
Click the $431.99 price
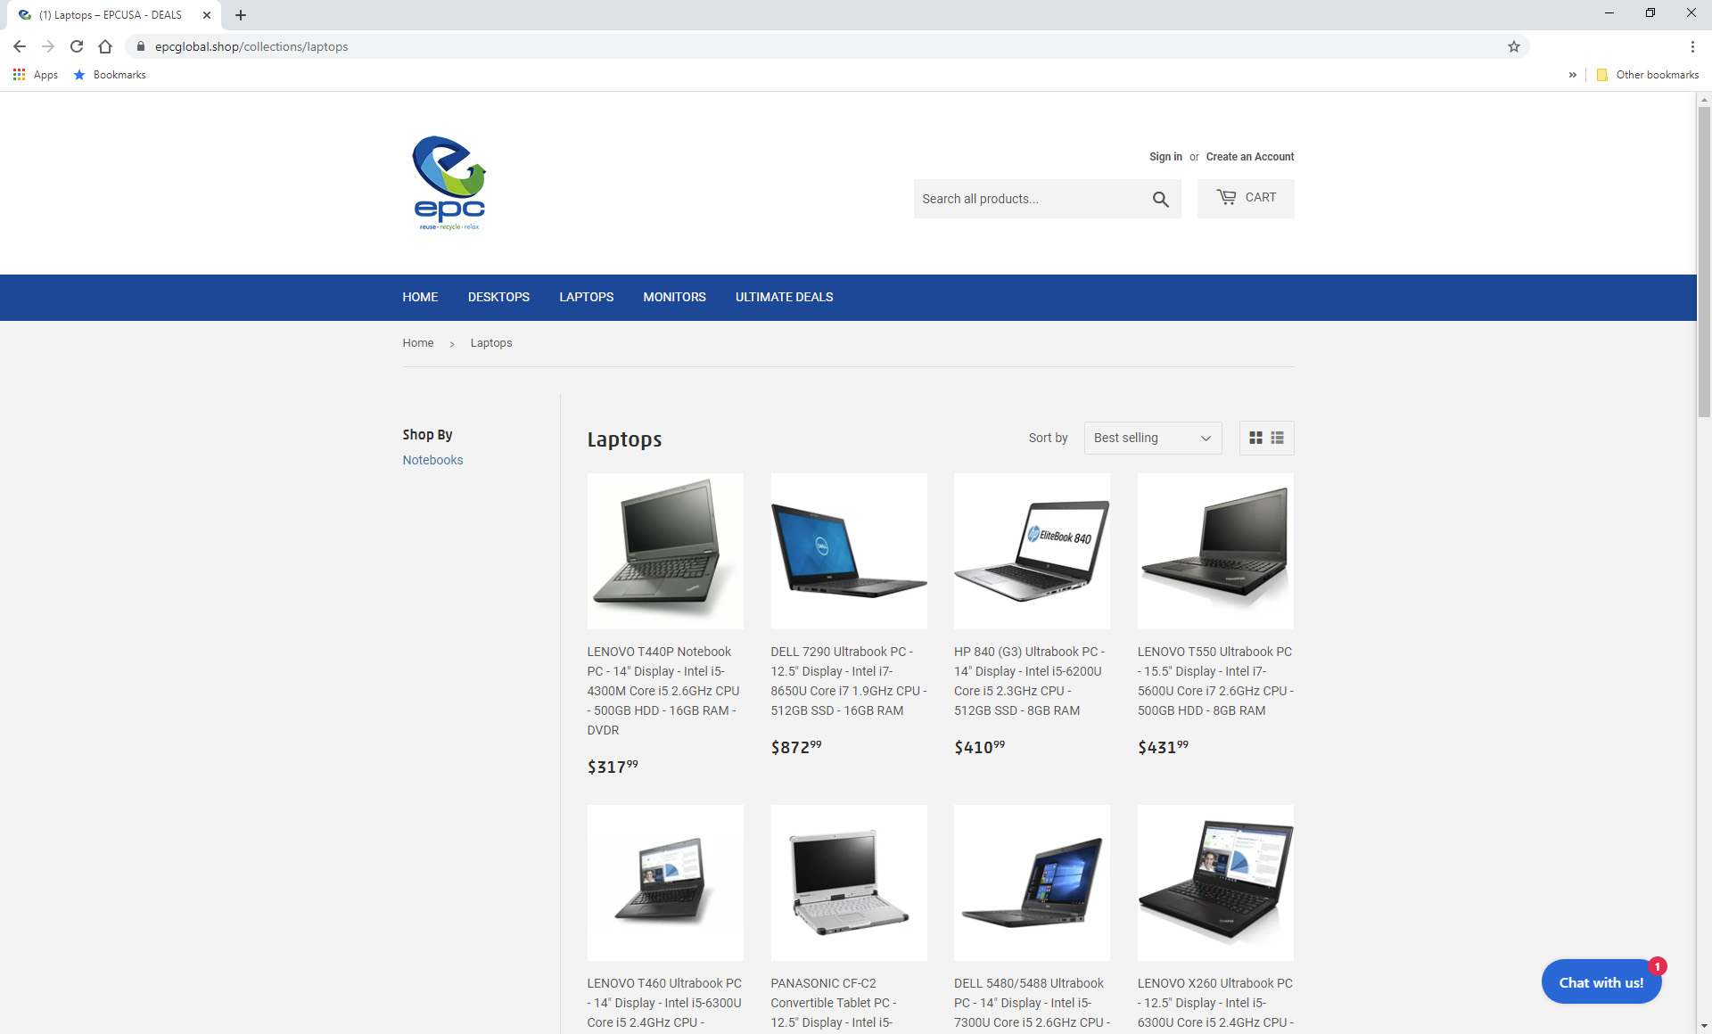pyautogui.click(x=1163, y=747)
